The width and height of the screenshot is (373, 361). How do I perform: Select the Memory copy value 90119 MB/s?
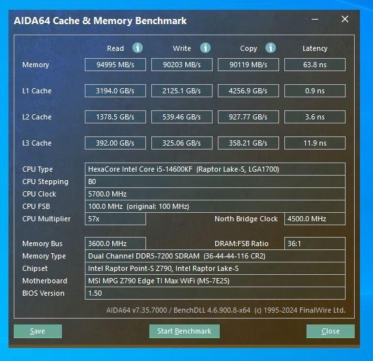[248, 65]
